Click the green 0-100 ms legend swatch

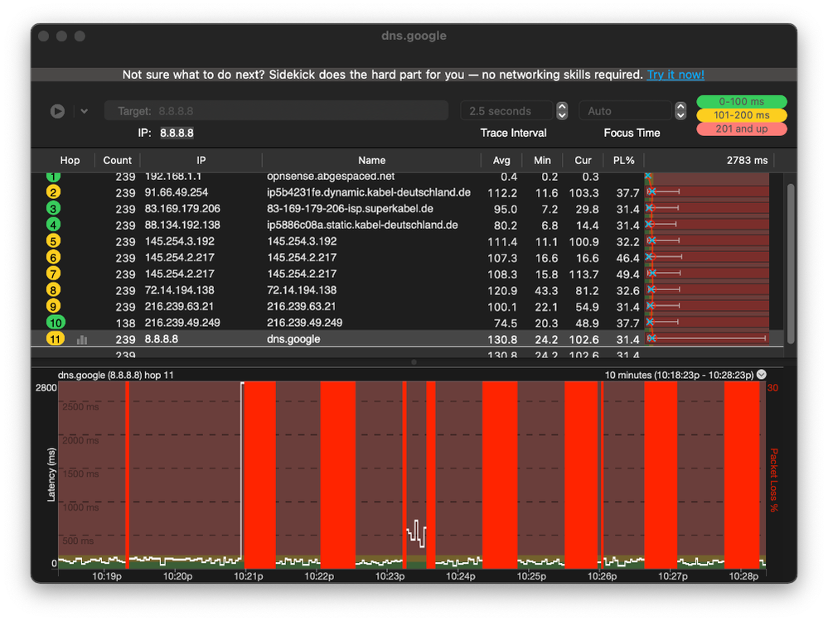click(x=742, y=101)
